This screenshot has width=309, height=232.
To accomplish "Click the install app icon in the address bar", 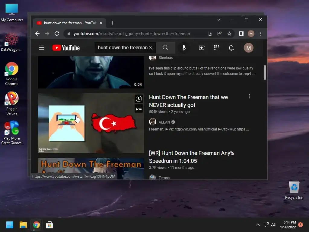I will pos(210,34).
